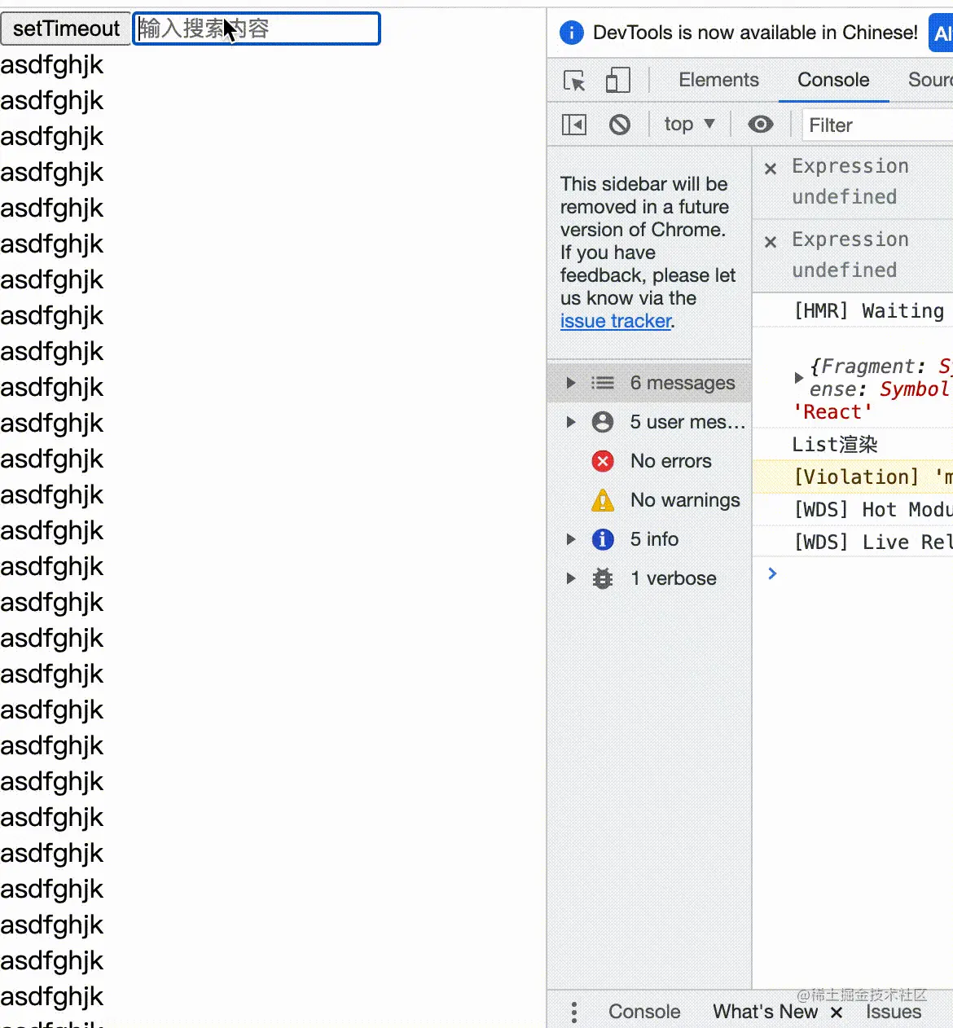The height and width of the screenshot is (1028, 953).
Task: Select the drawer Console tab
Action: [x=644, y=1012]
